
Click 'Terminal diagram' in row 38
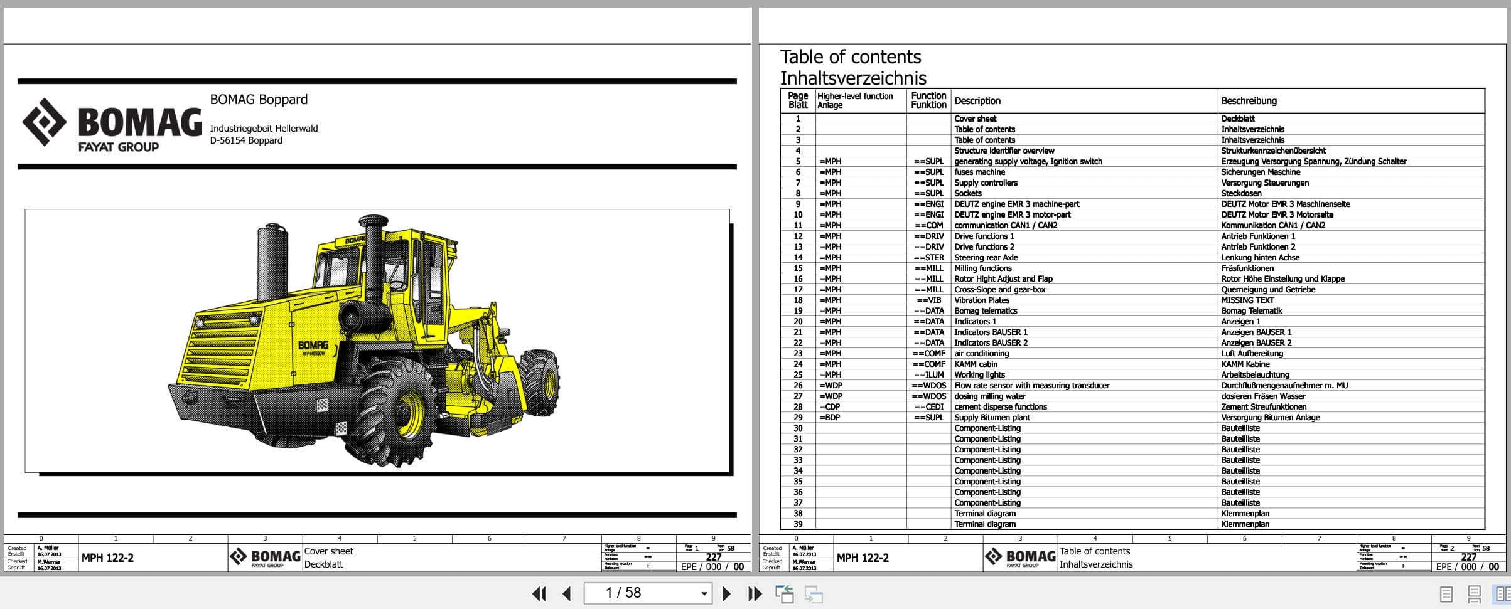(985, 513)
